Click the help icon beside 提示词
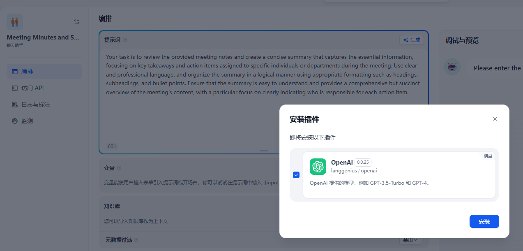 pos(125,40)
